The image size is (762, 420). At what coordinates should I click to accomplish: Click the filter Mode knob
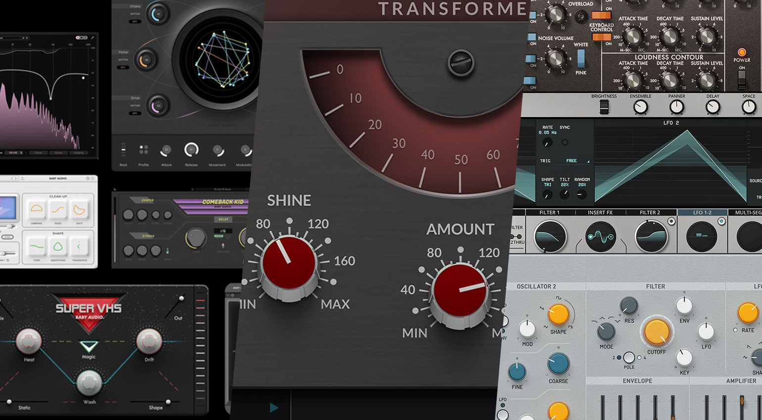click(606, 332)
